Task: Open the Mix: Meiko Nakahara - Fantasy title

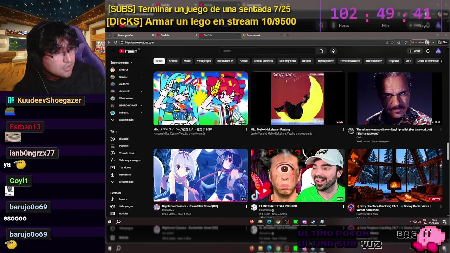Action: 270,130
